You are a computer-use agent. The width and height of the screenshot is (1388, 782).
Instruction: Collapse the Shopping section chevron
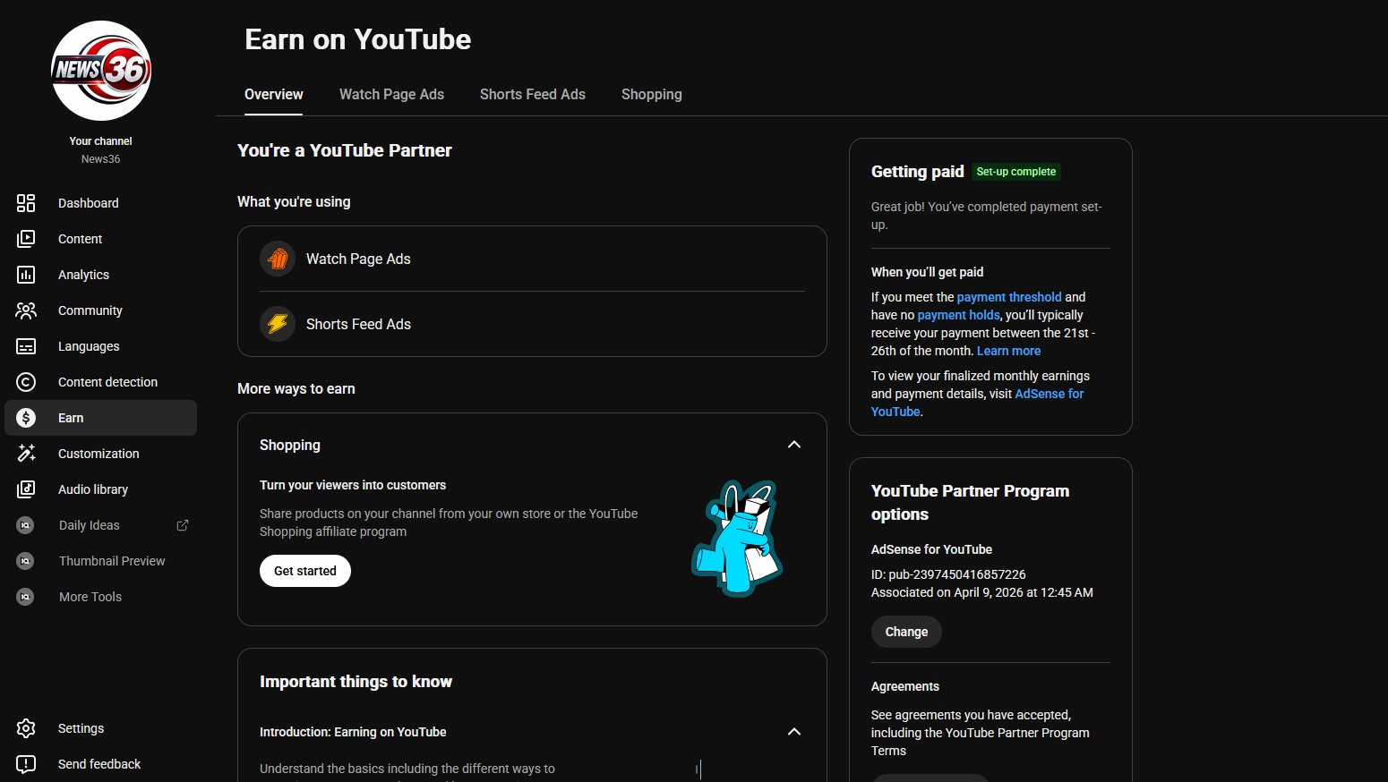[x=794, y=445]
